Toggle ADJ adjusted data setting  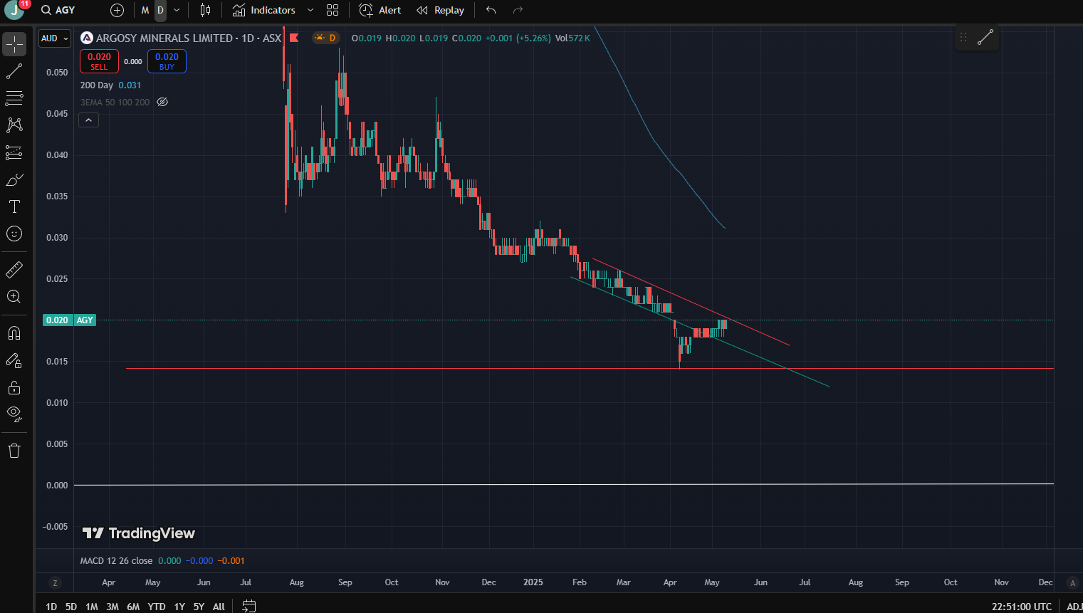click(x=1074, y=607)
